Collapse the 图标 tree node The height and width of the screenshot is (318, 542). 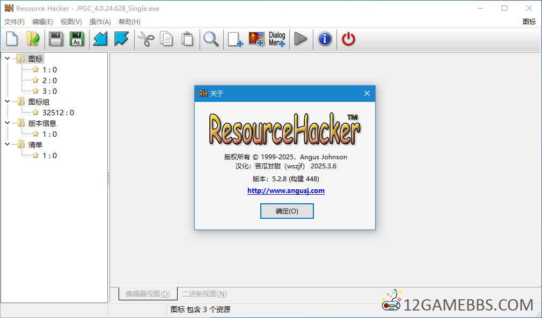point(8,58)
